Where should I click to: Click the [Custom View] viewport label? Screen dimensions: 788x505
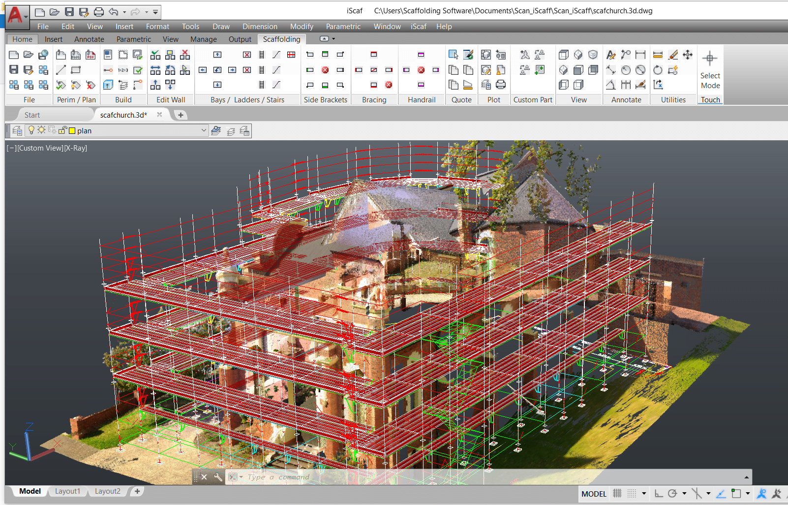coord(40,148)
